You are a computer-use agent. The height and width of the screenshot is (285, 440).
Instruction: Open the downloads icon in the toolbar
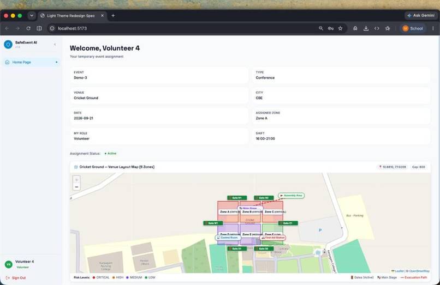366,28
